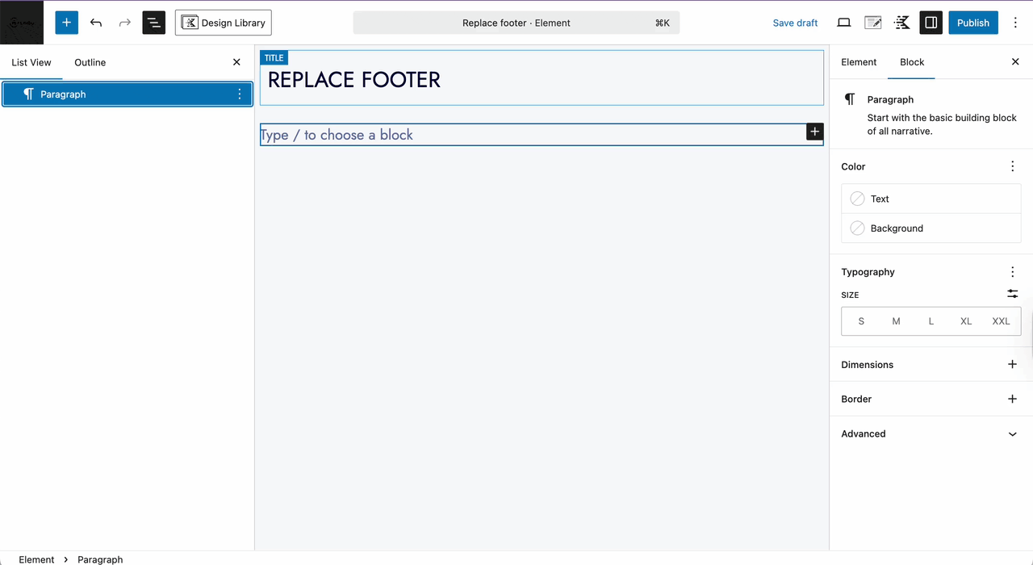
Task: Select the XL font size option
Action: (966, 320)
